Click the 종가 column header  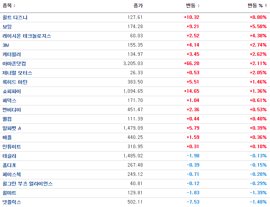coord(138,6)
